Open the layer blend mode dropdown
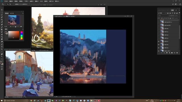182x102 pixels. (x=163, y=16)
